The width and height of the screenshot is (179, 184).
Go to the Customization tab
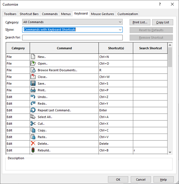tap(127, 14)
